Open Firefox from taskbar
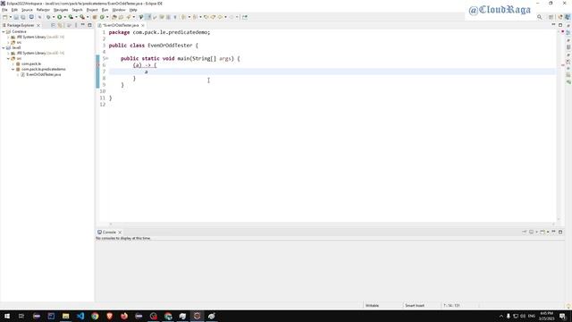The height and width of the screenshot is (322, 572). pos(124,316)
